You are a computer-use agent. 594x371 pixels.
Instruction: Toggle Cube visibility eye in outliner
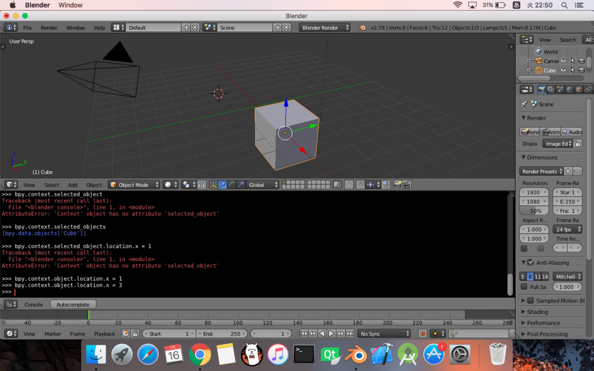(x=563, y=70)
